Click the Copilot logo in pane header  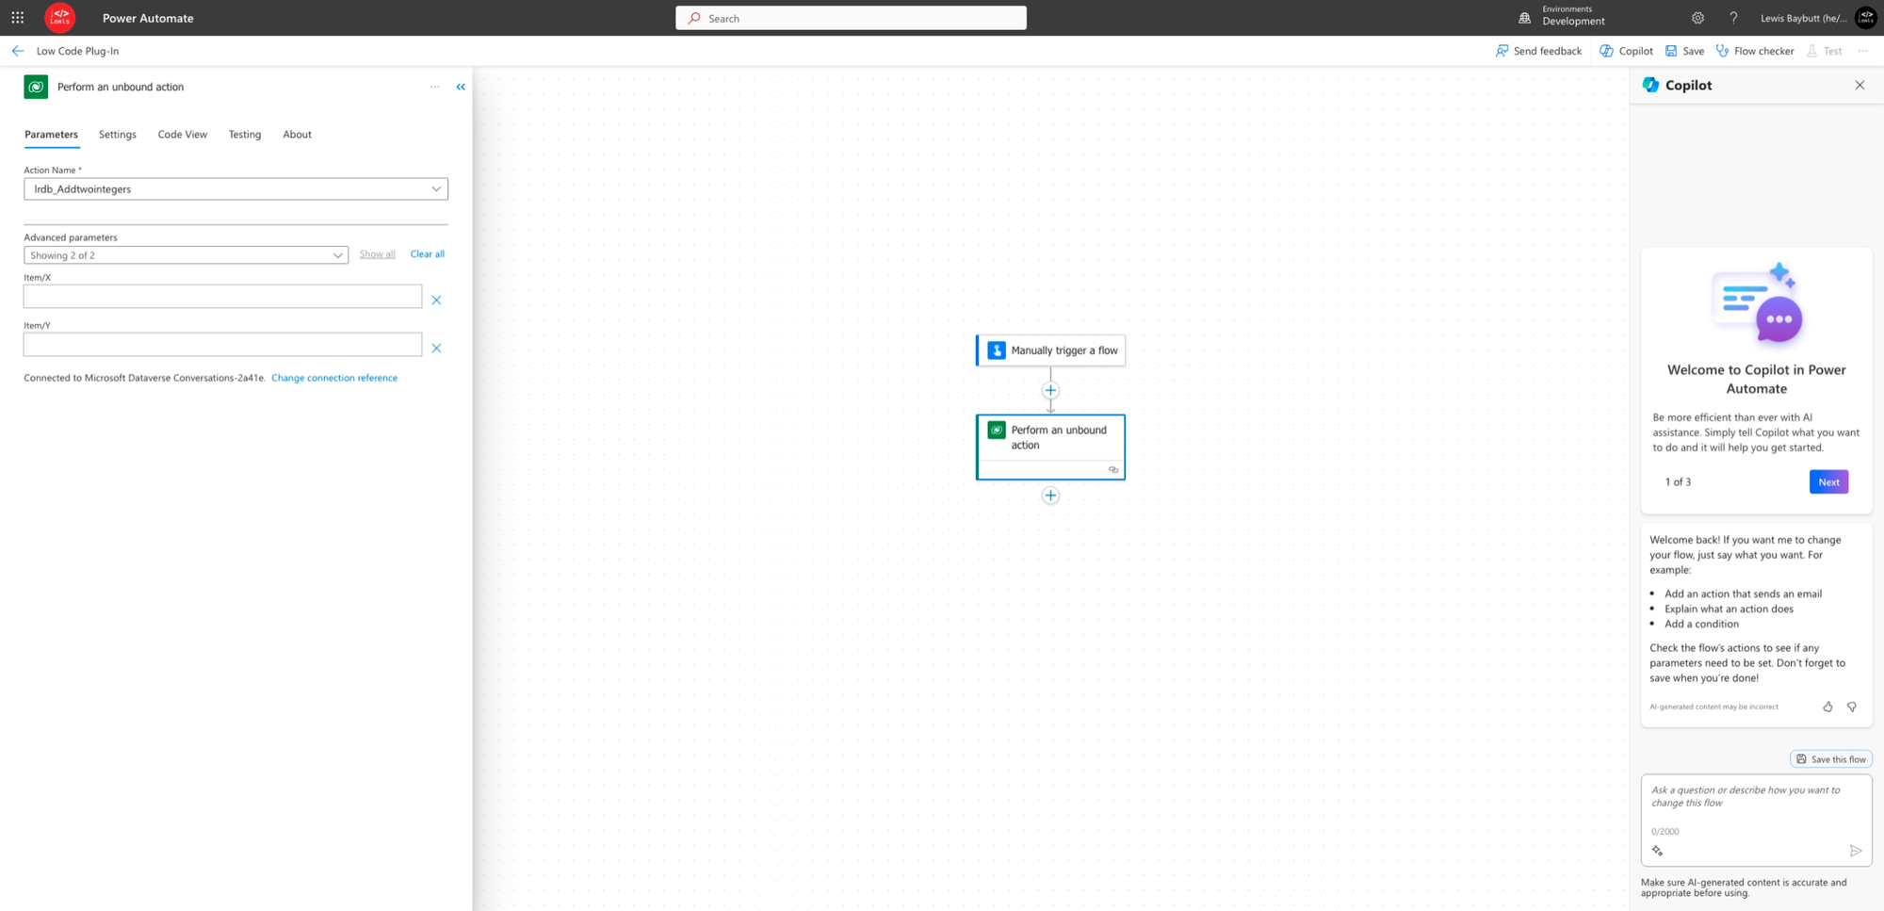point(1650,85)
